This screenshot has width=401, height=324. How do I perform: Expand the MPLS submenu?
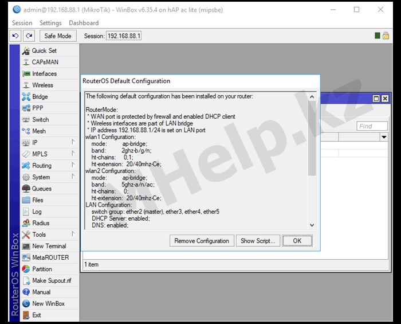click(x=73, y=153)
